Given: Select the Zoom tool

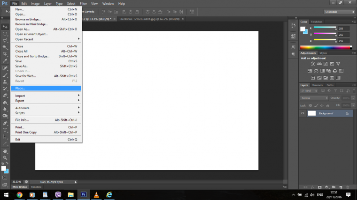Looking at the screenshot, I should [5, 158].
